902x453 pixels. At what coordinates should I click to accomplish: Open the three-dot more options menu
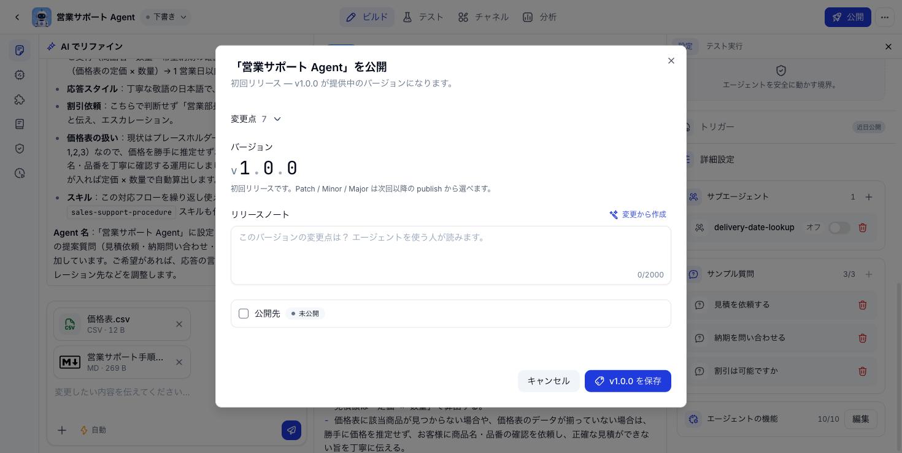885,17
